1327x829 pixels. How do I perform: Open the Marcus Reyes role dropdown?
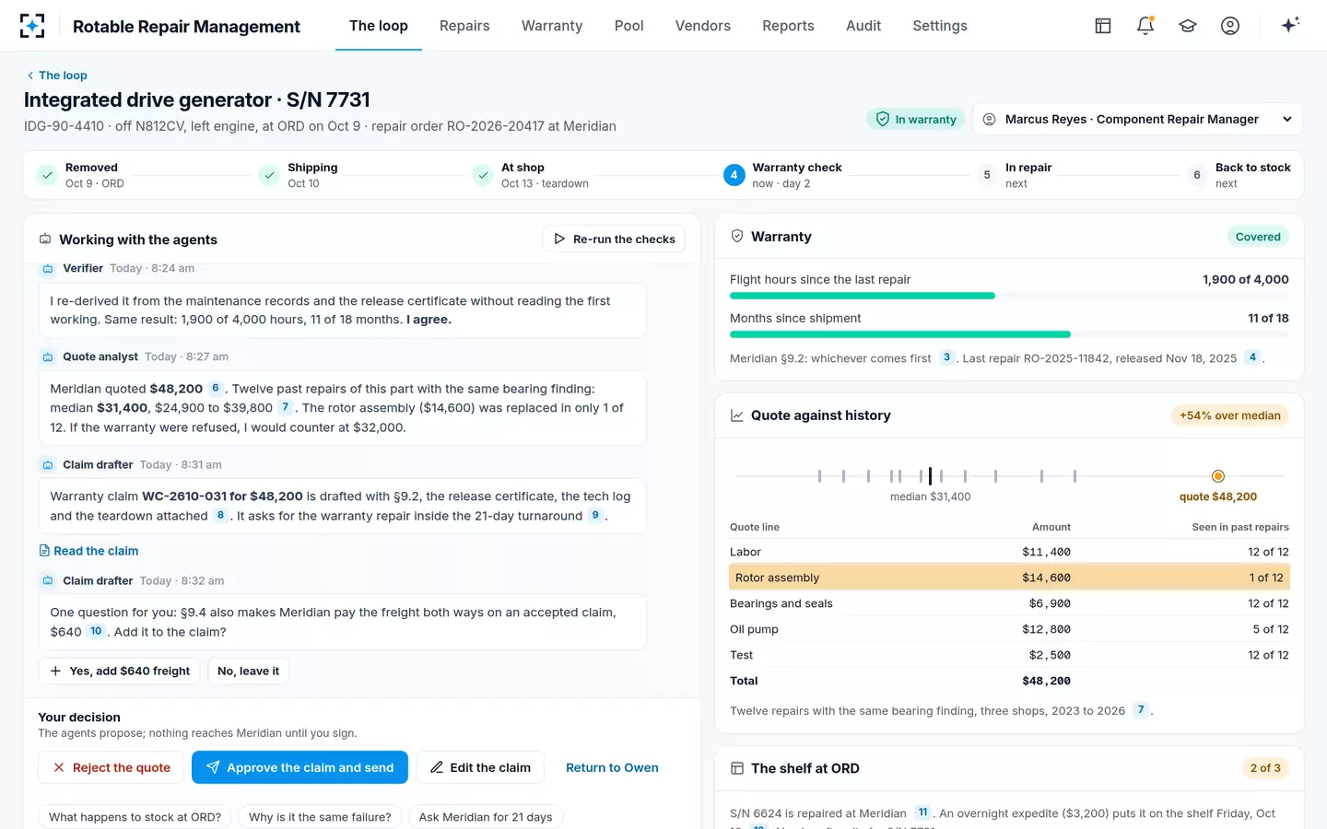coord(1138,119)
